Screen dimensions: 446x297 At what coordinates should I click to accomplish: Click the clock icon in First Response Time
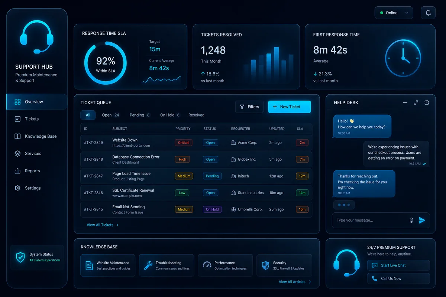(x=403, y=58)
